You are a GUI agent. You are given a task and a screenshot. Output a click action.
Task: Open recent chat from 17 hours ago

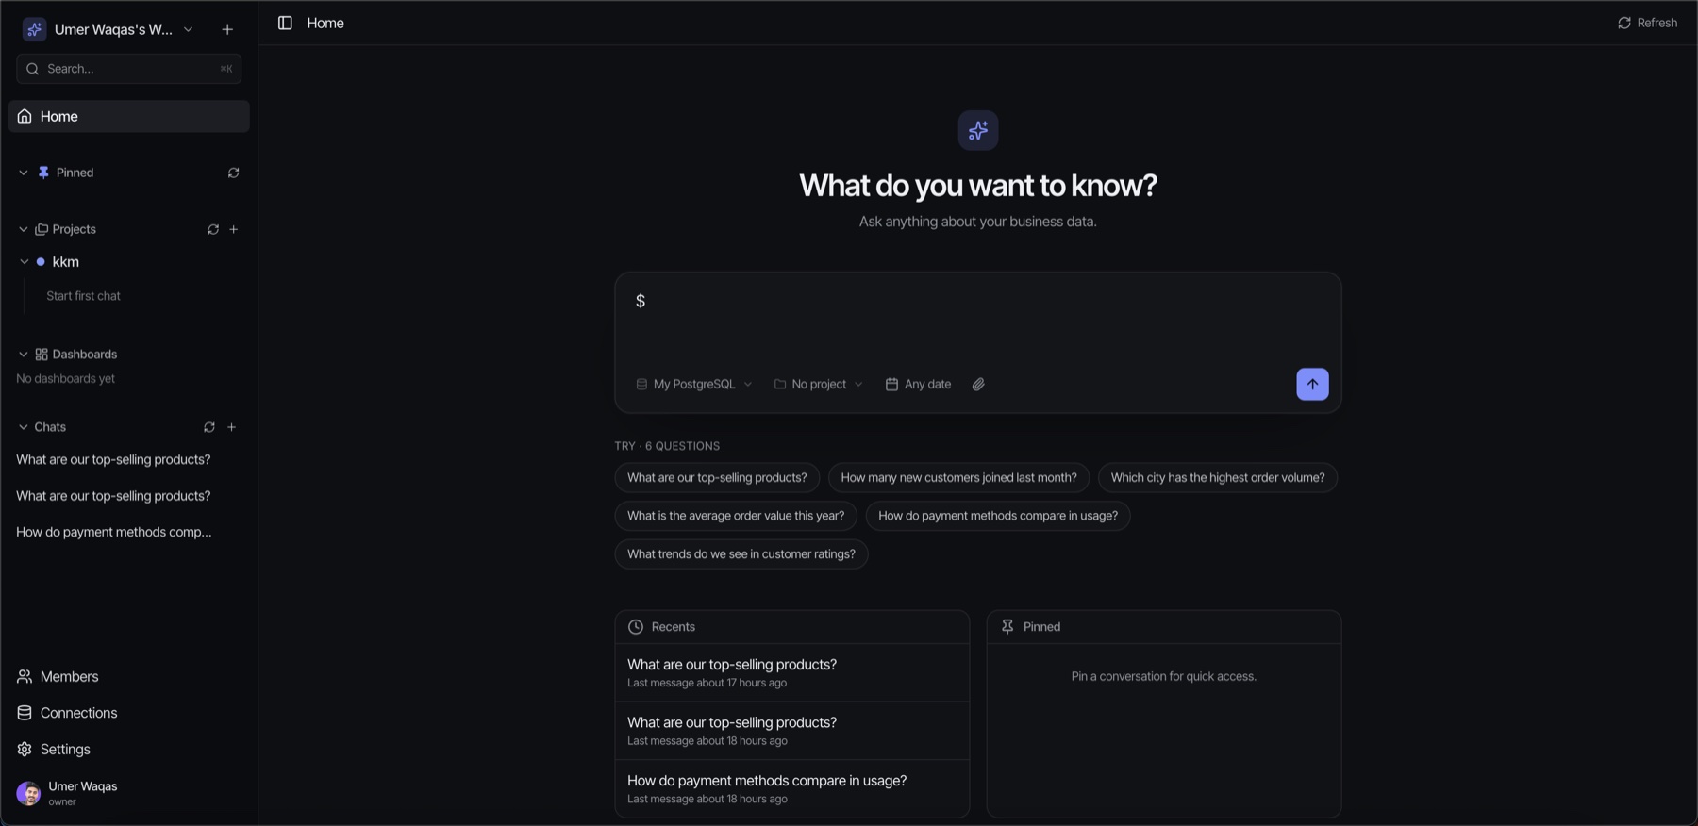tap(792, 672)
